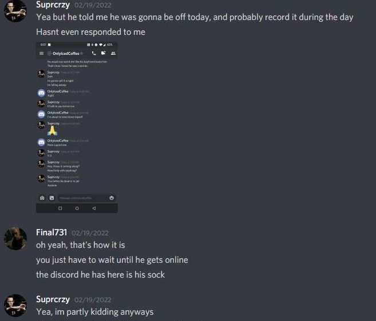The width and height of the screenshot is (376, 321).
Task: Tap the video call icon in the header
Action: click(104, 53)
